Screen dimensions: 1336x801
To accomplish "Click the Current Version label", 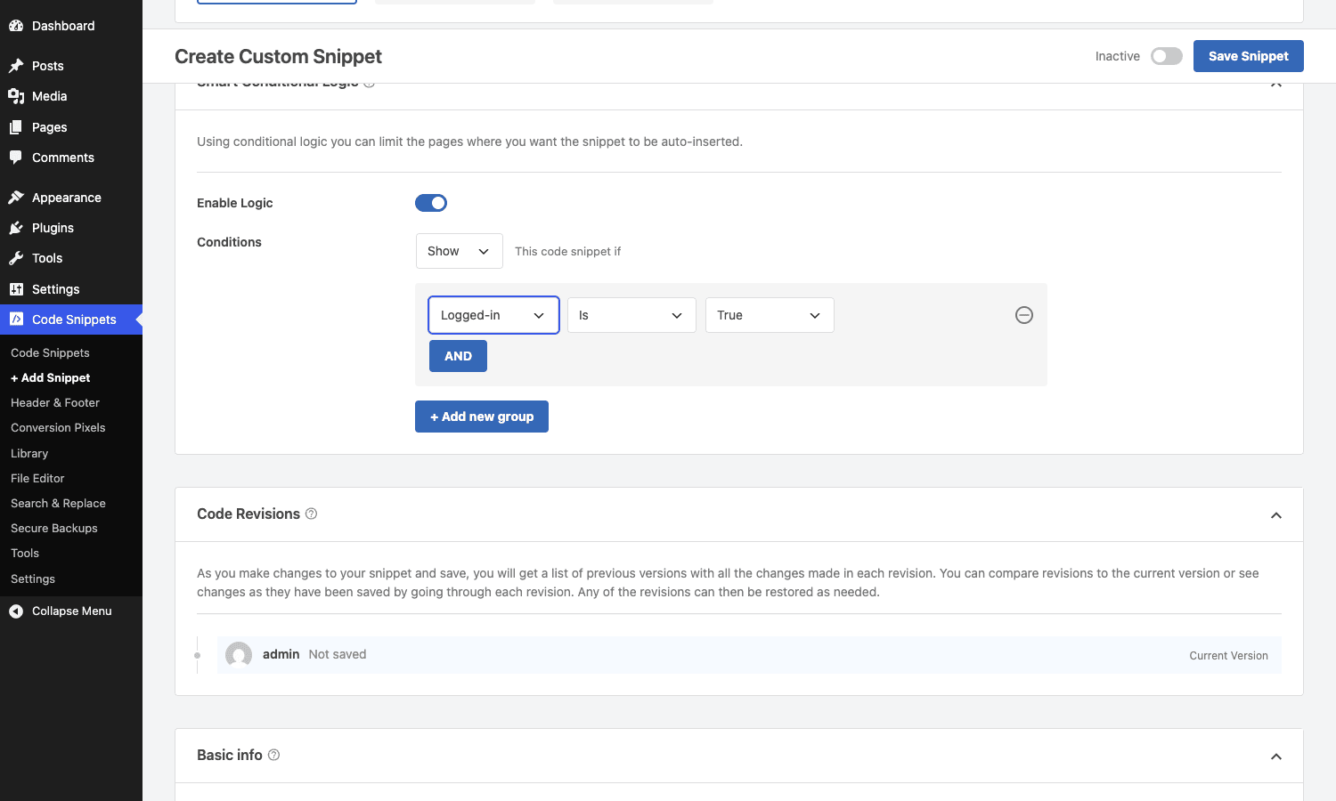I will coord(1228,656).
